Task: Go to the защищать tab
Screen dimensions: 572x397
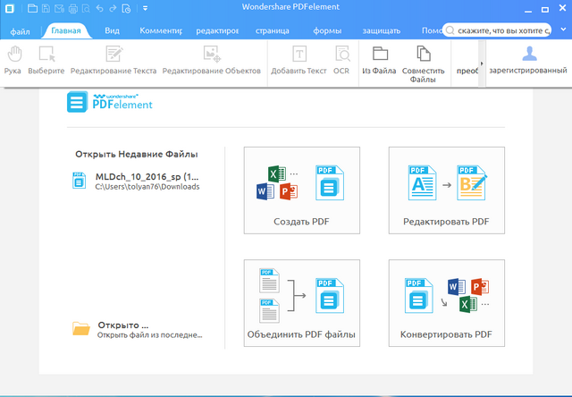Action: pyautogui.click(x=382, y=30)
